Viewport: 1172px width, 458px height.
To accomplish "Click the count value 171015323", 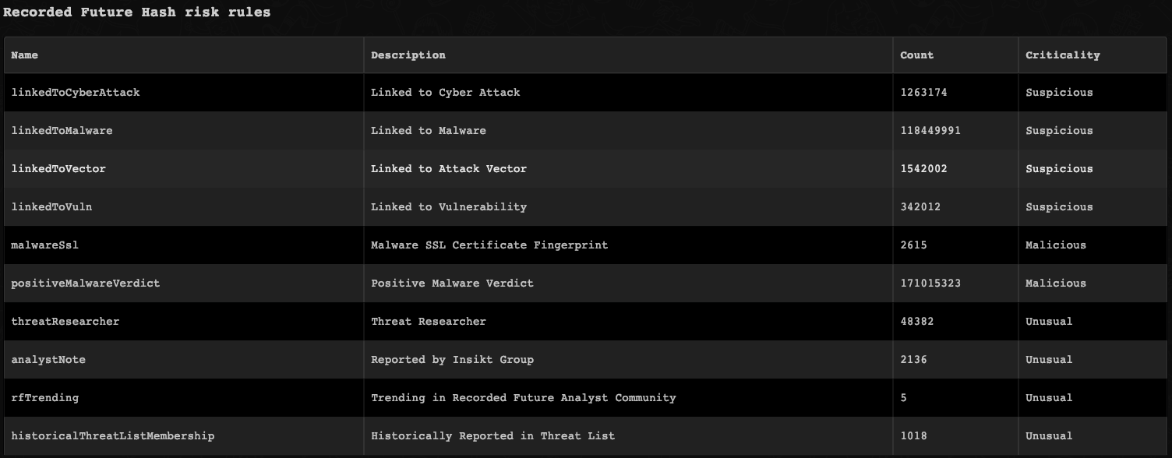I will [930, 284].
